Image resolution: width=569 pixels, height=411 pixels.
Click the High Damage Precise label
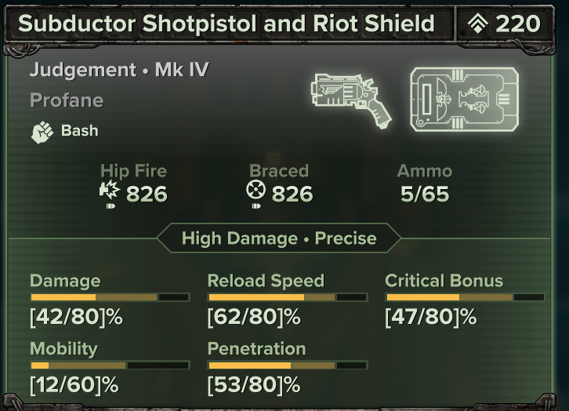tap(279, 238)
